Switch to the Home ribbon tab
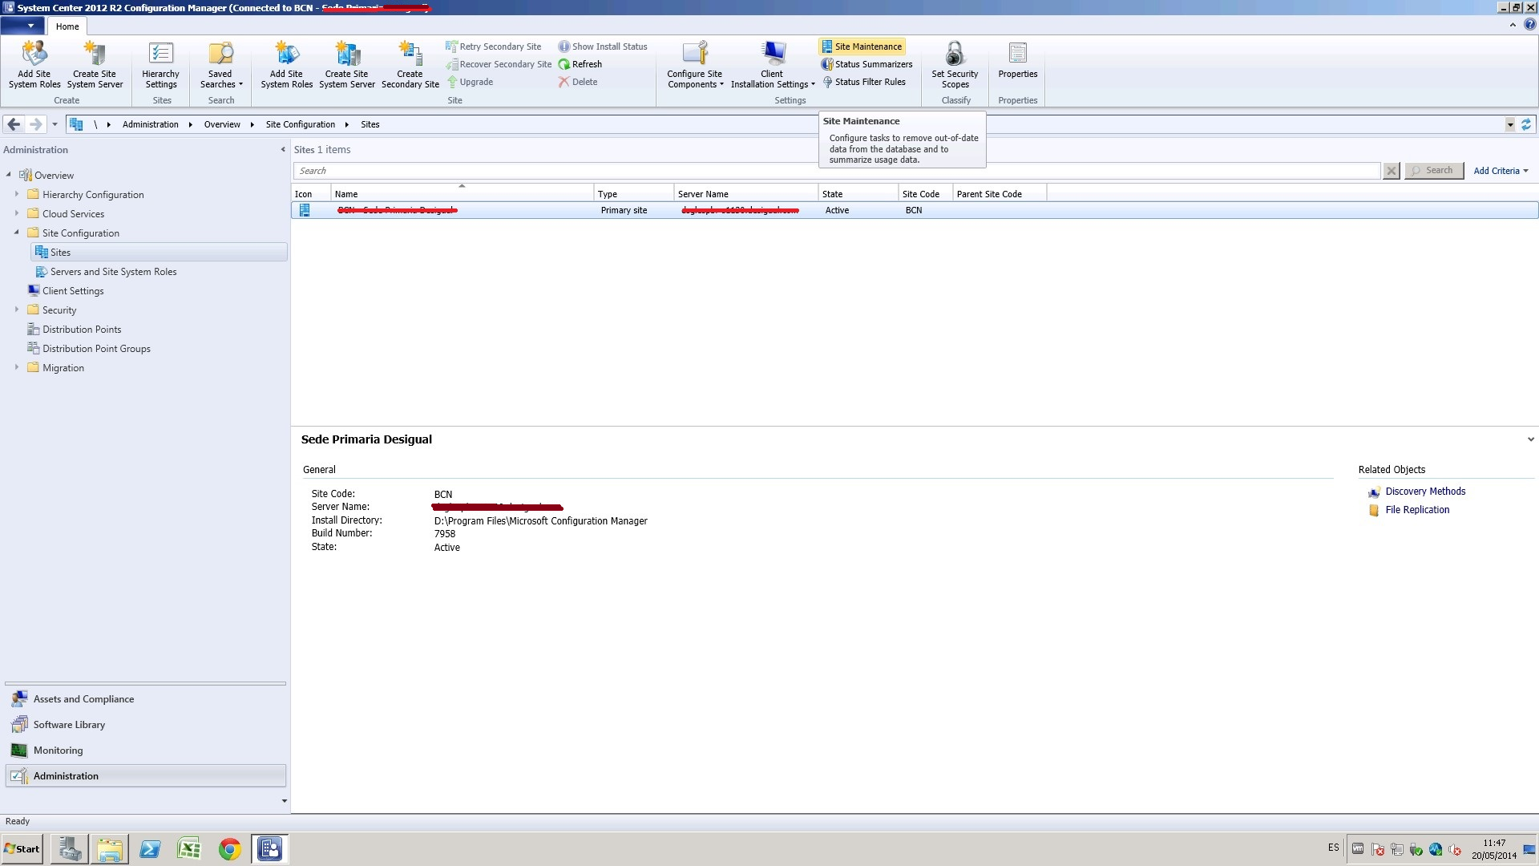Image resolution: width=1539 pixels, height=866 pixels. point(67,26)
